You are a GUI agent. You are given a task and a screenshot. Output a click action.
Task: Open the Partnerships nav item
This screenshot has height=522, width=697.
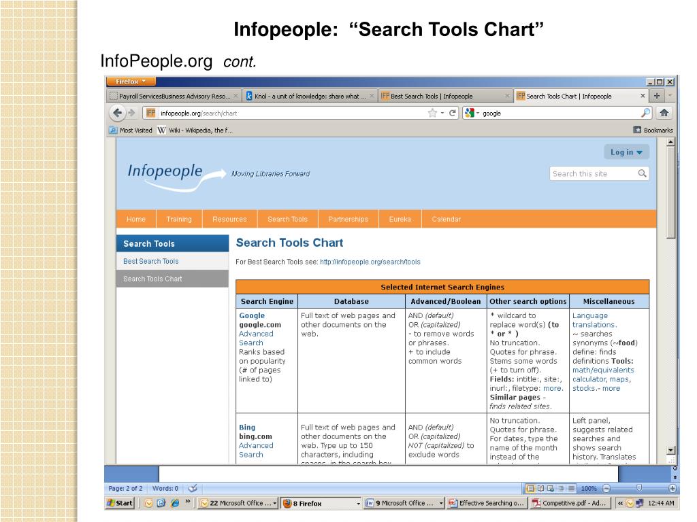(348, 219)
